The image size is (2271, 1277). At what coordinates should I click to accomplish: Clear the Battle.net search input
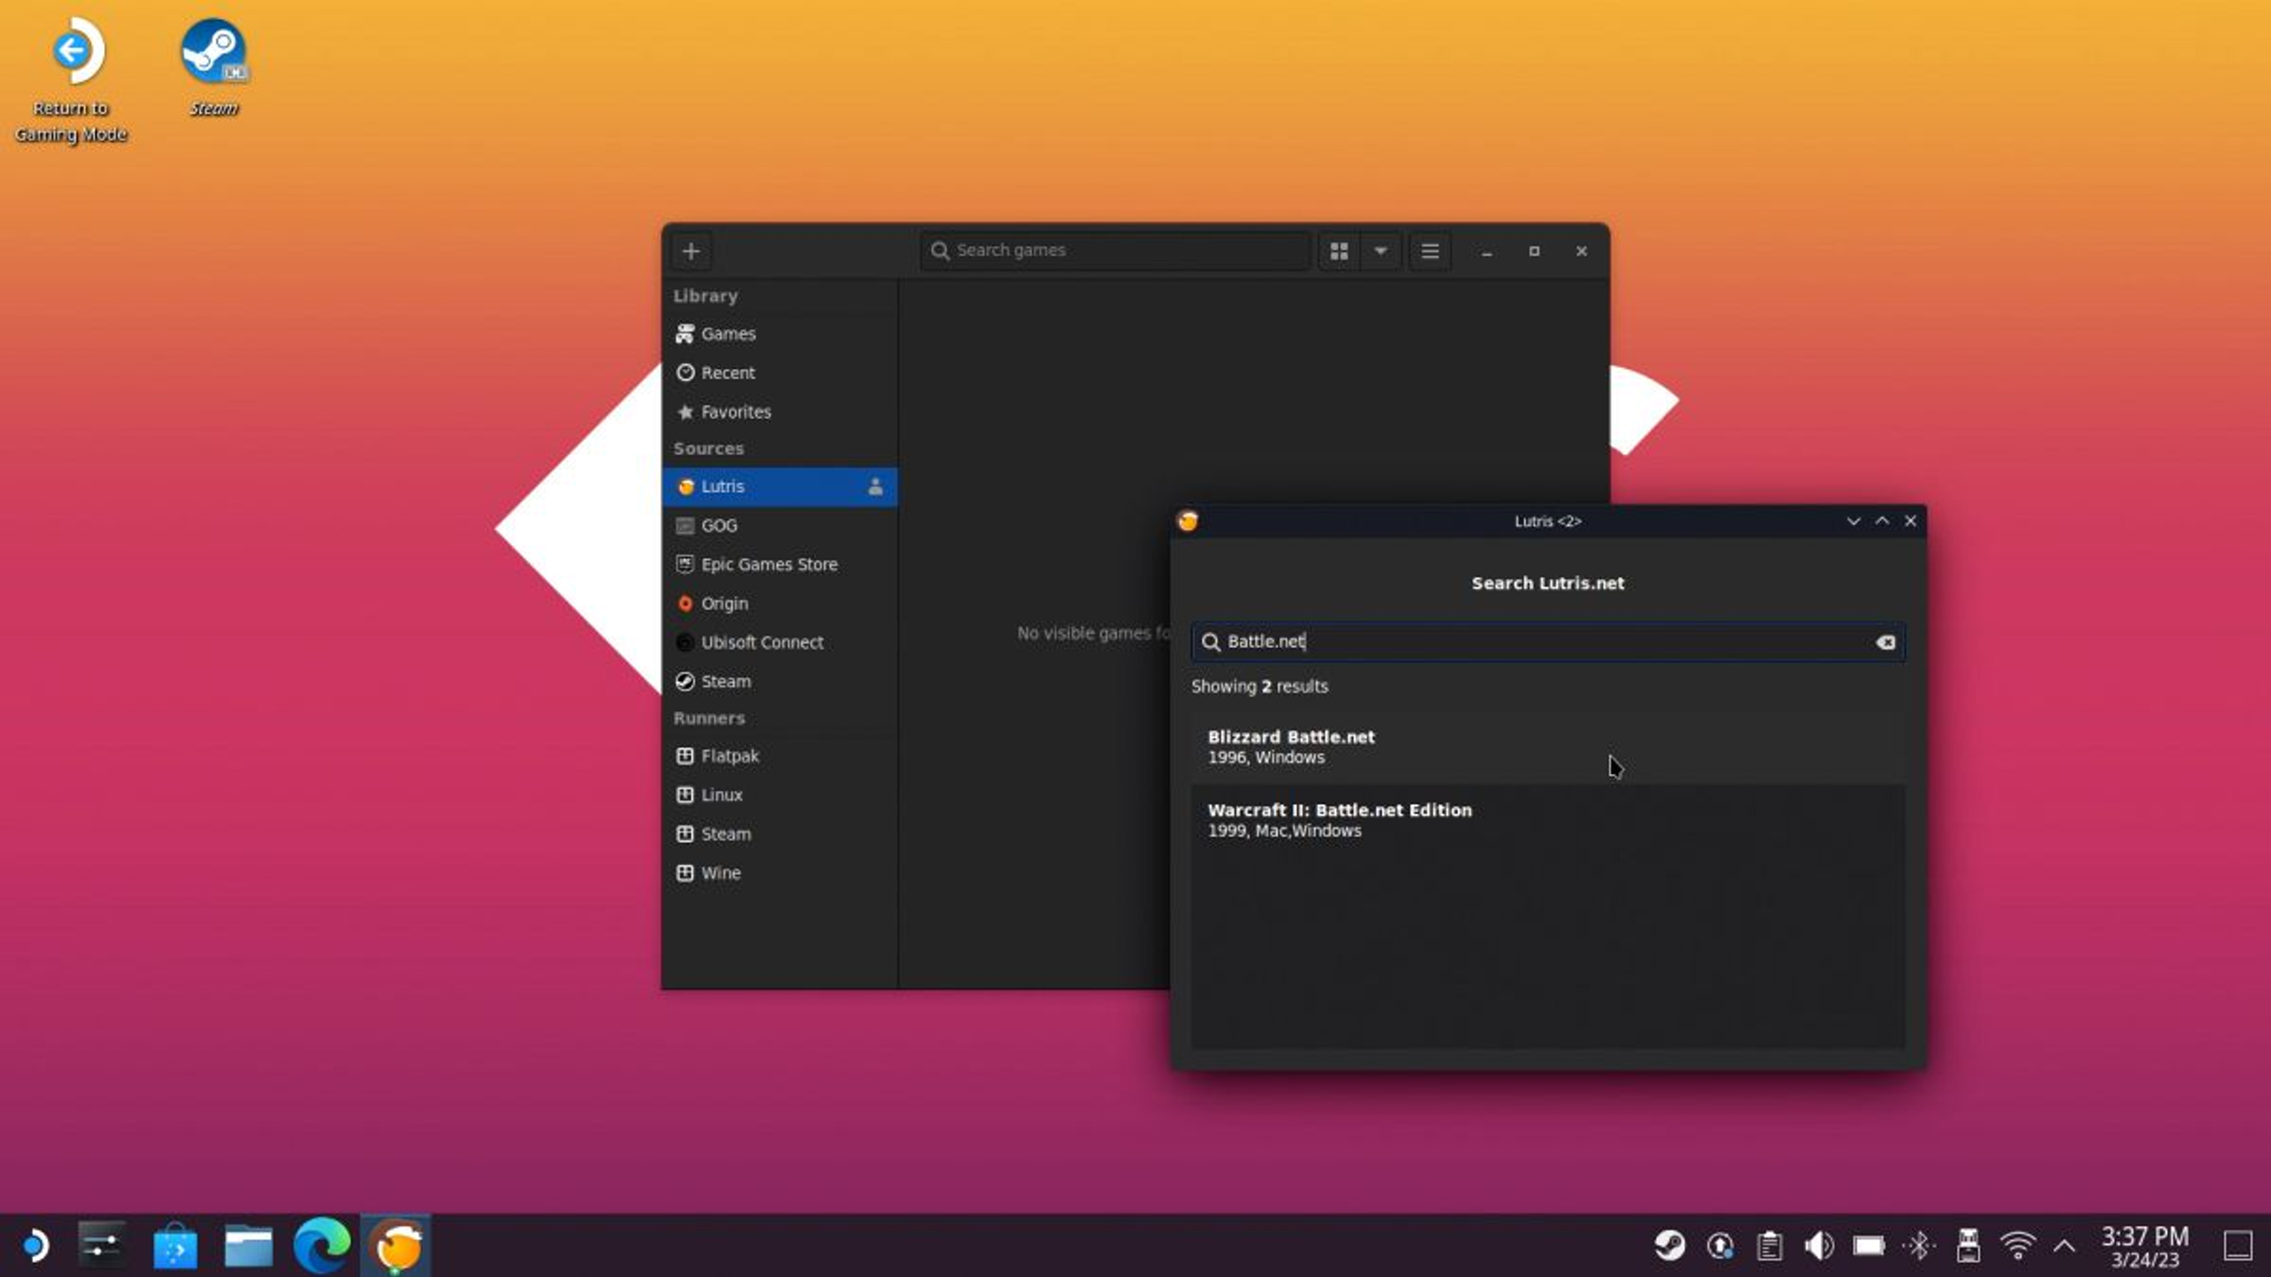(1886, 640)
